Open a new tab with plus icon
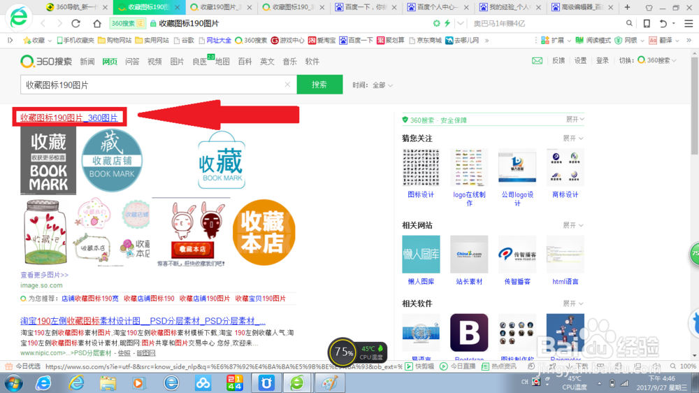The width and height of the screenshot is (699, 393). (627, 7)
